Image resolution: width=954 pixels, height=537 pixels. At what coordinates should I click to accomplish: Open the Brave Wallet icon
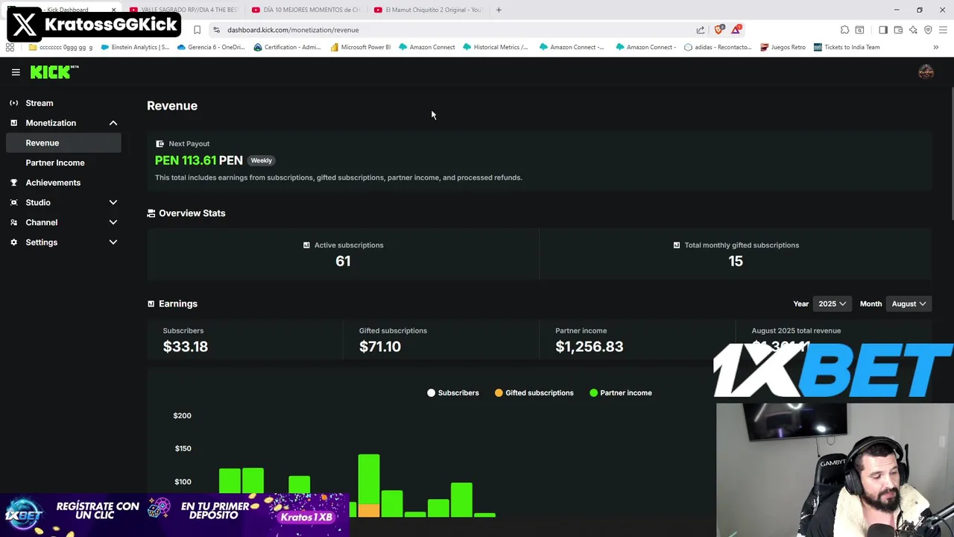click(898, 30)
